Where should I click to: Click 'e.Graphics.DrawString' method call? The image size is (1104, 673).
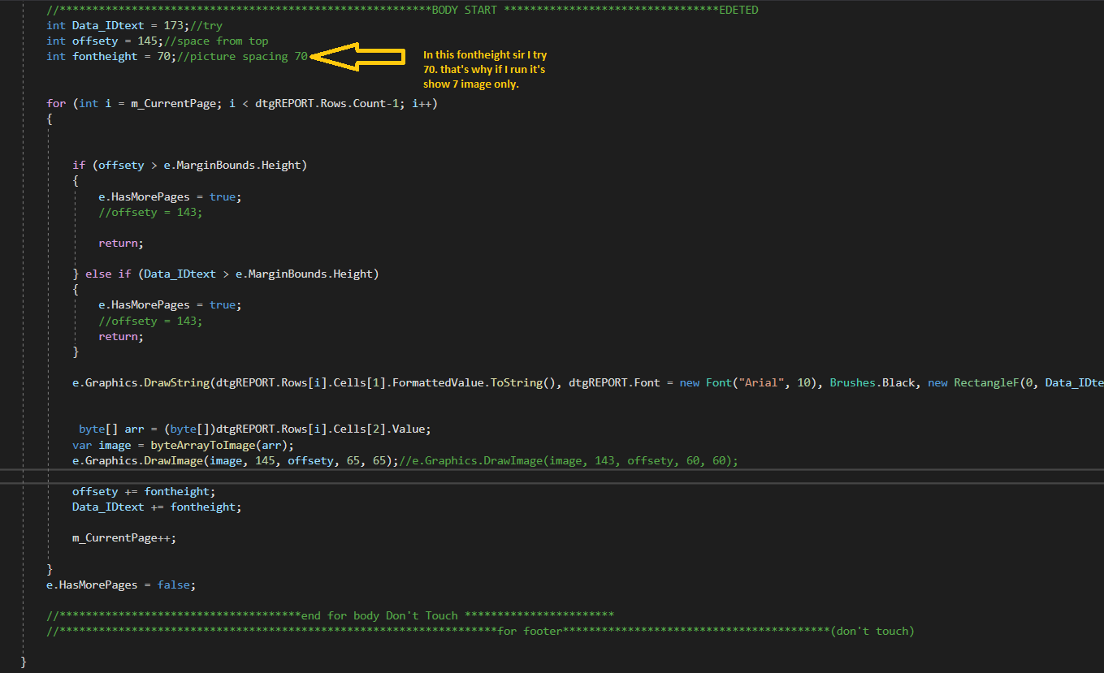pyautogui.click(x=141, y=382)
